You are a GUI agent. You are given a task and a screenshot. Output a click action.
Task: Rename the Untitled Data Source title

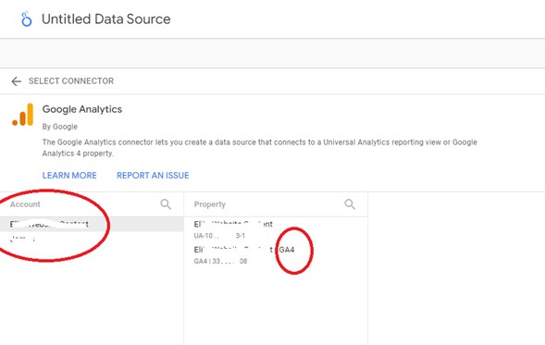click(106, 19)
